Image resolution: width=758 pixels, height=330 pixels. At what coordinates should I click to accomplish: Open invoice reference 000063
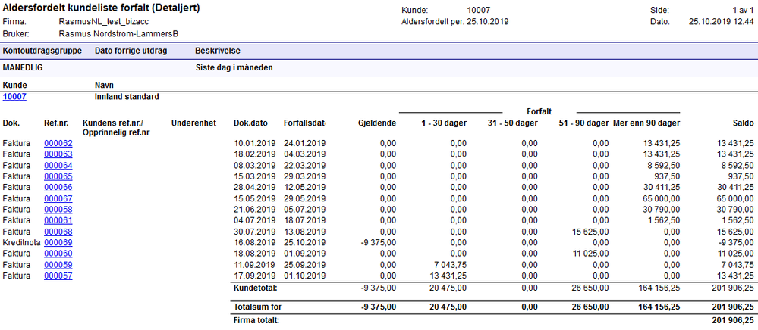point(58,154)
